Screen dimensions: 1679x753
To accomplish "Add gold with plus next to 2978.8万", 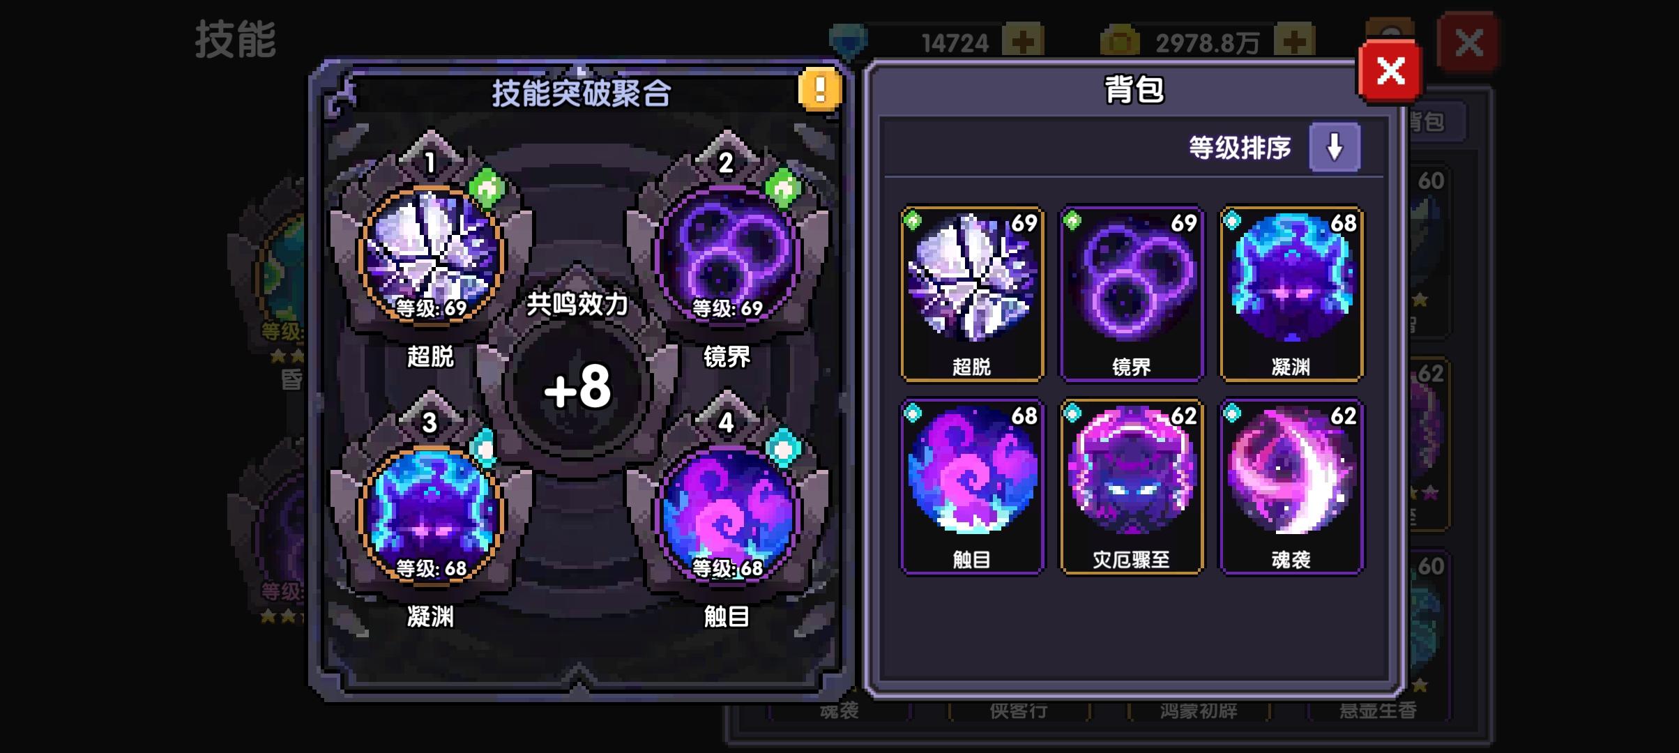I will click(x=1294, y=42).
